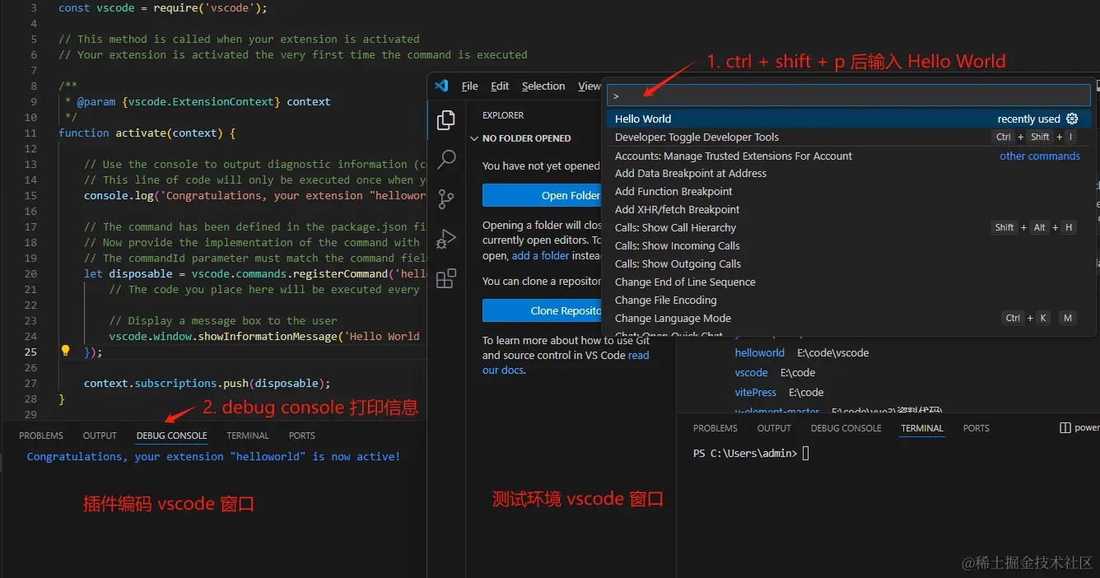
Task: Select Calls: Show Outgoing Calls command
Action: pos(849,263)
